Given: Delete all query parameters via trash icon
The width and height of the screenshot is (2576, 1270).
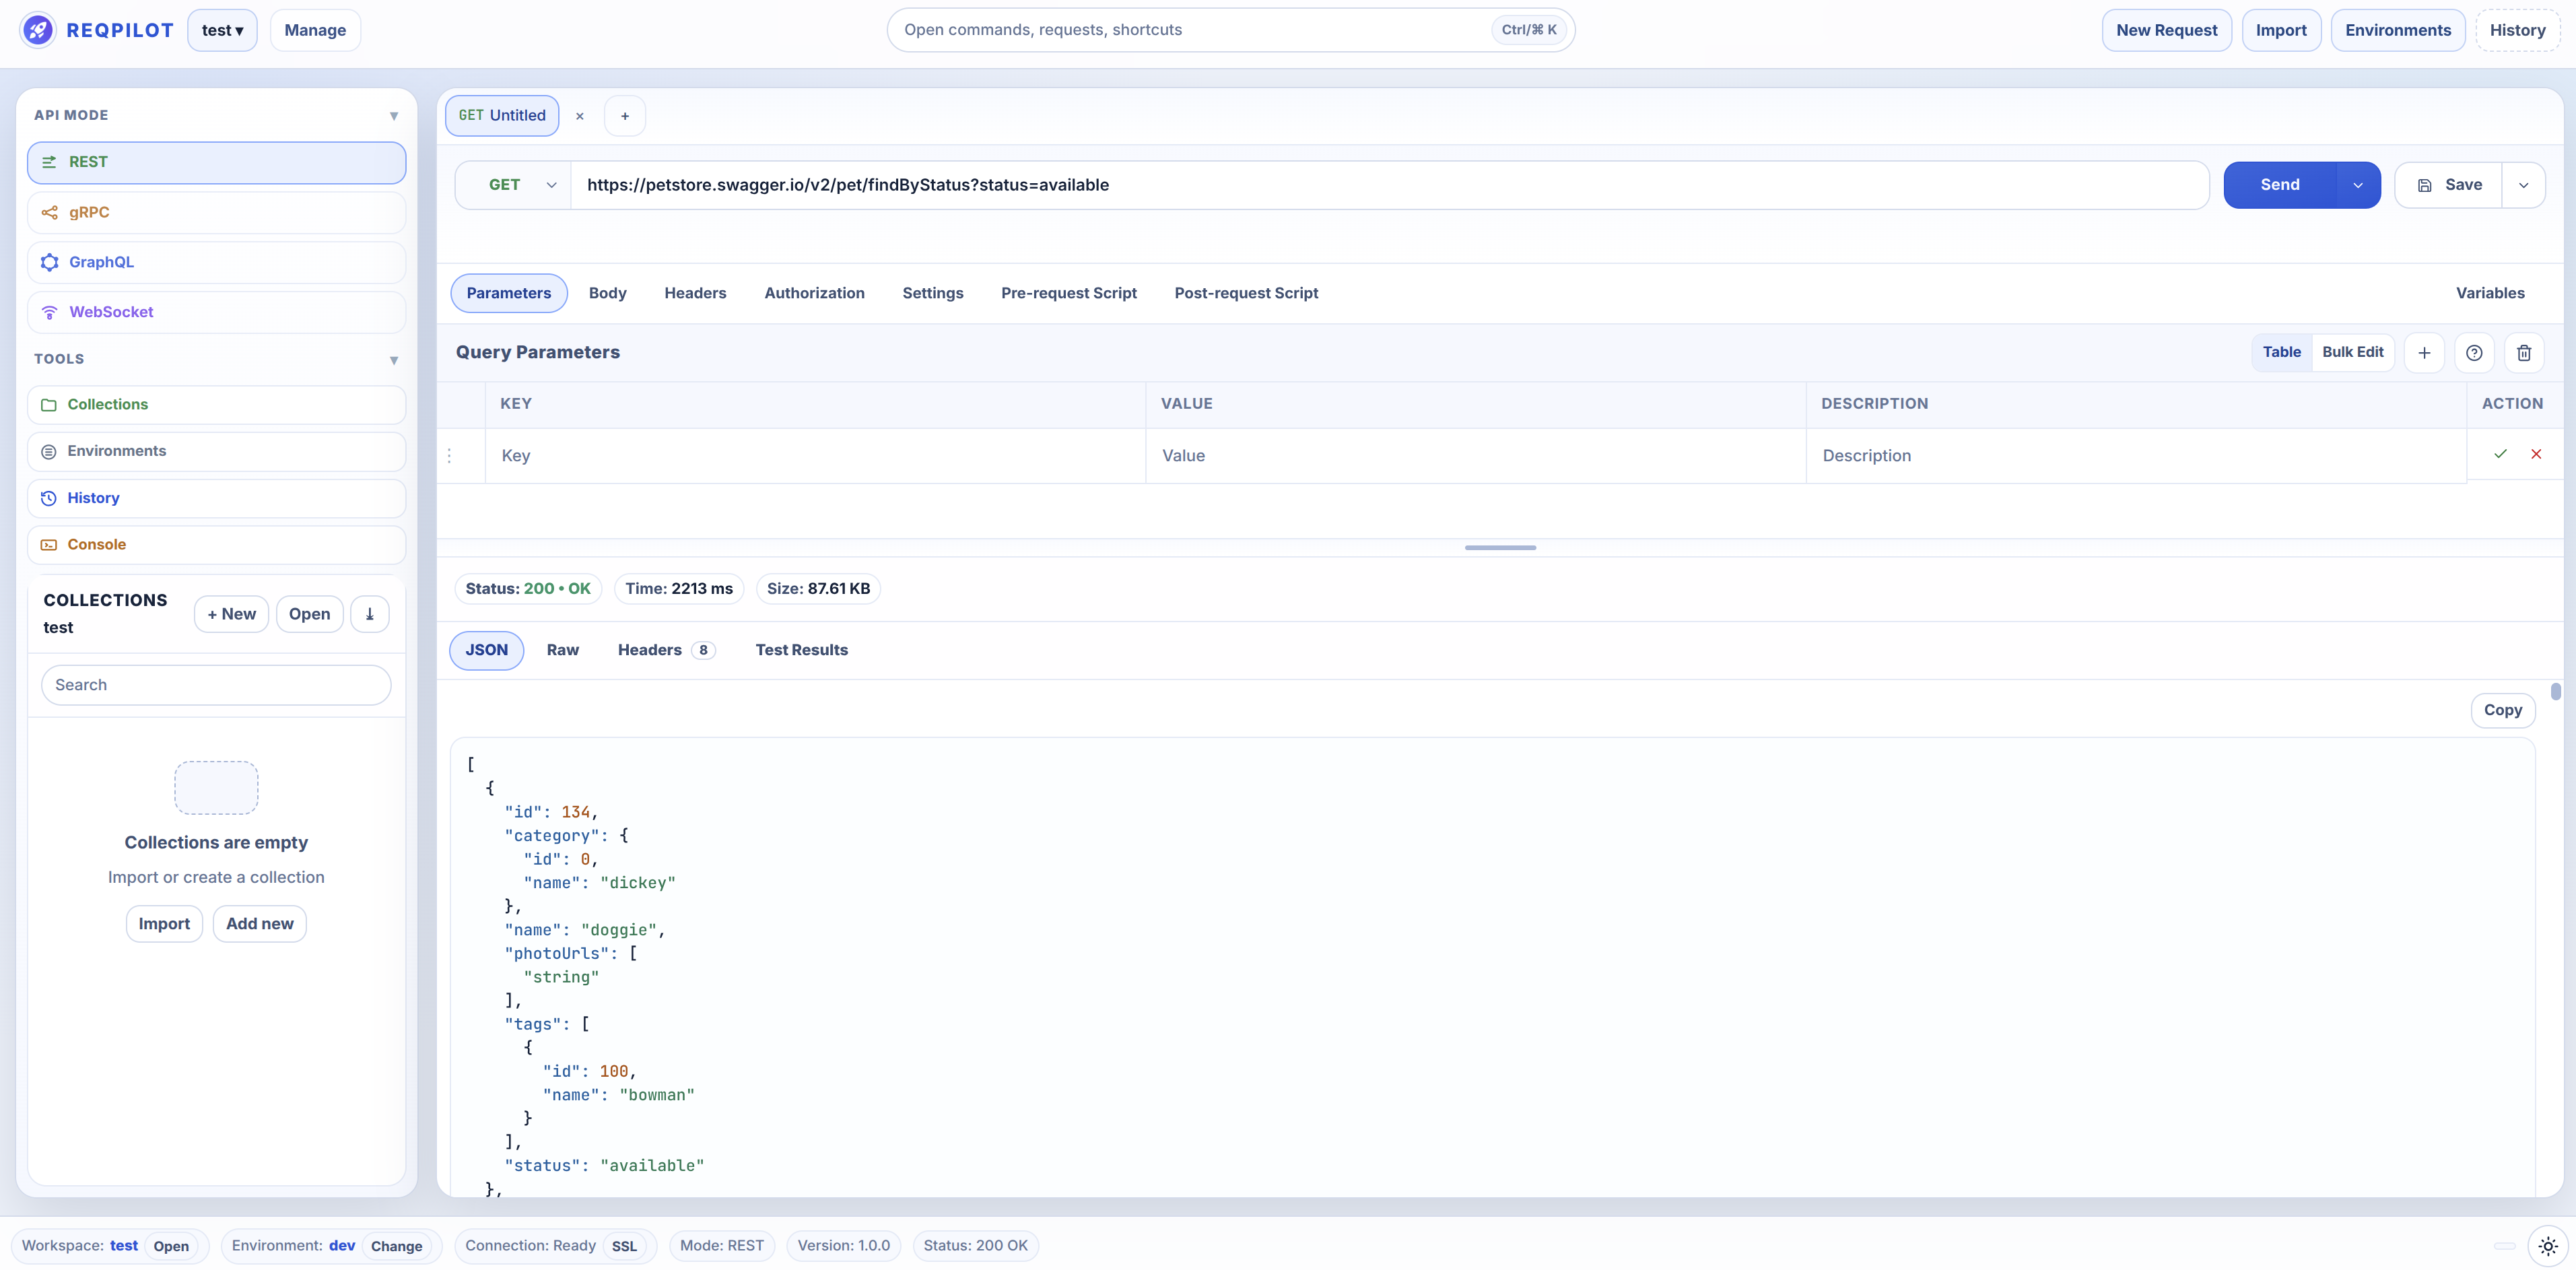Looking at the screenshot, I should [x=2524, y=352].
